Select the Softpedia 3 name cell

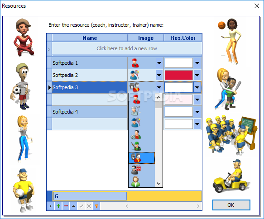point(90,87)
